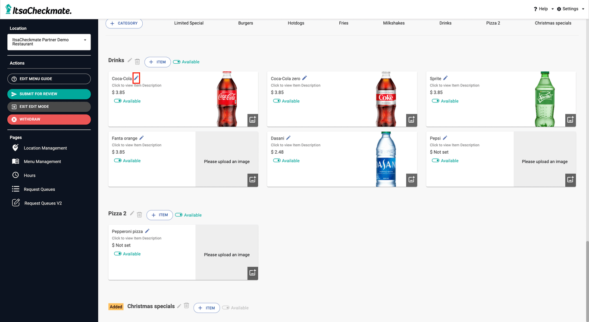Open the Location dropdown selector
Screen dimensions: 589x322
coord(49,42)
